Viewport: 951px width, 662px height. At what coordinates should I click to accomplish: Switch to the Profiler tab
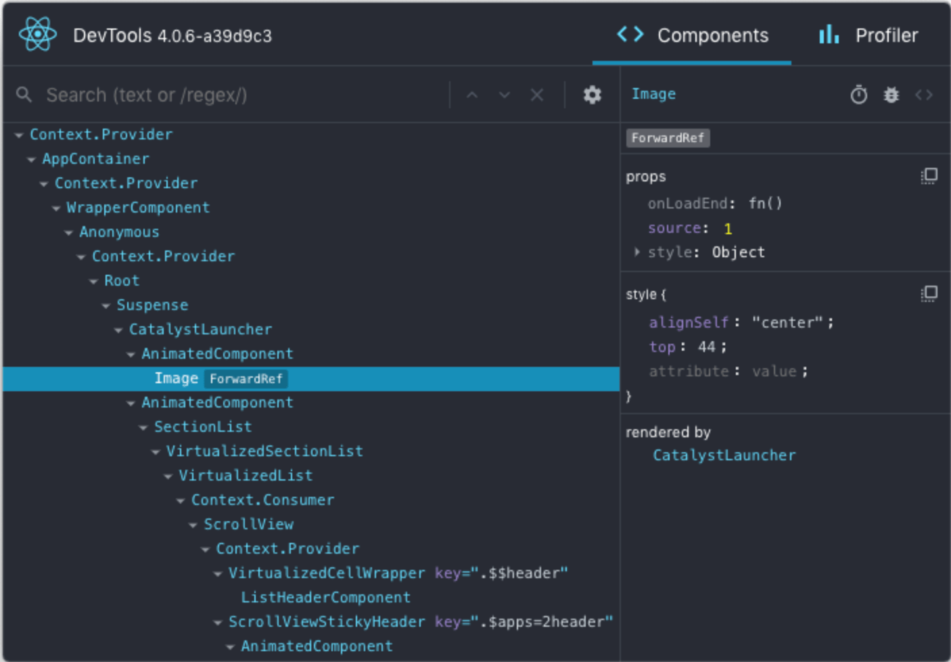coord(868,35)
